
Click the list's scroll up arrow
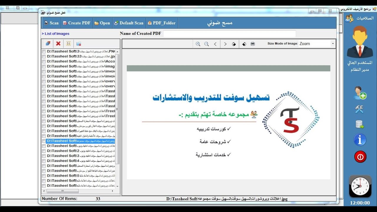point(117,52)
